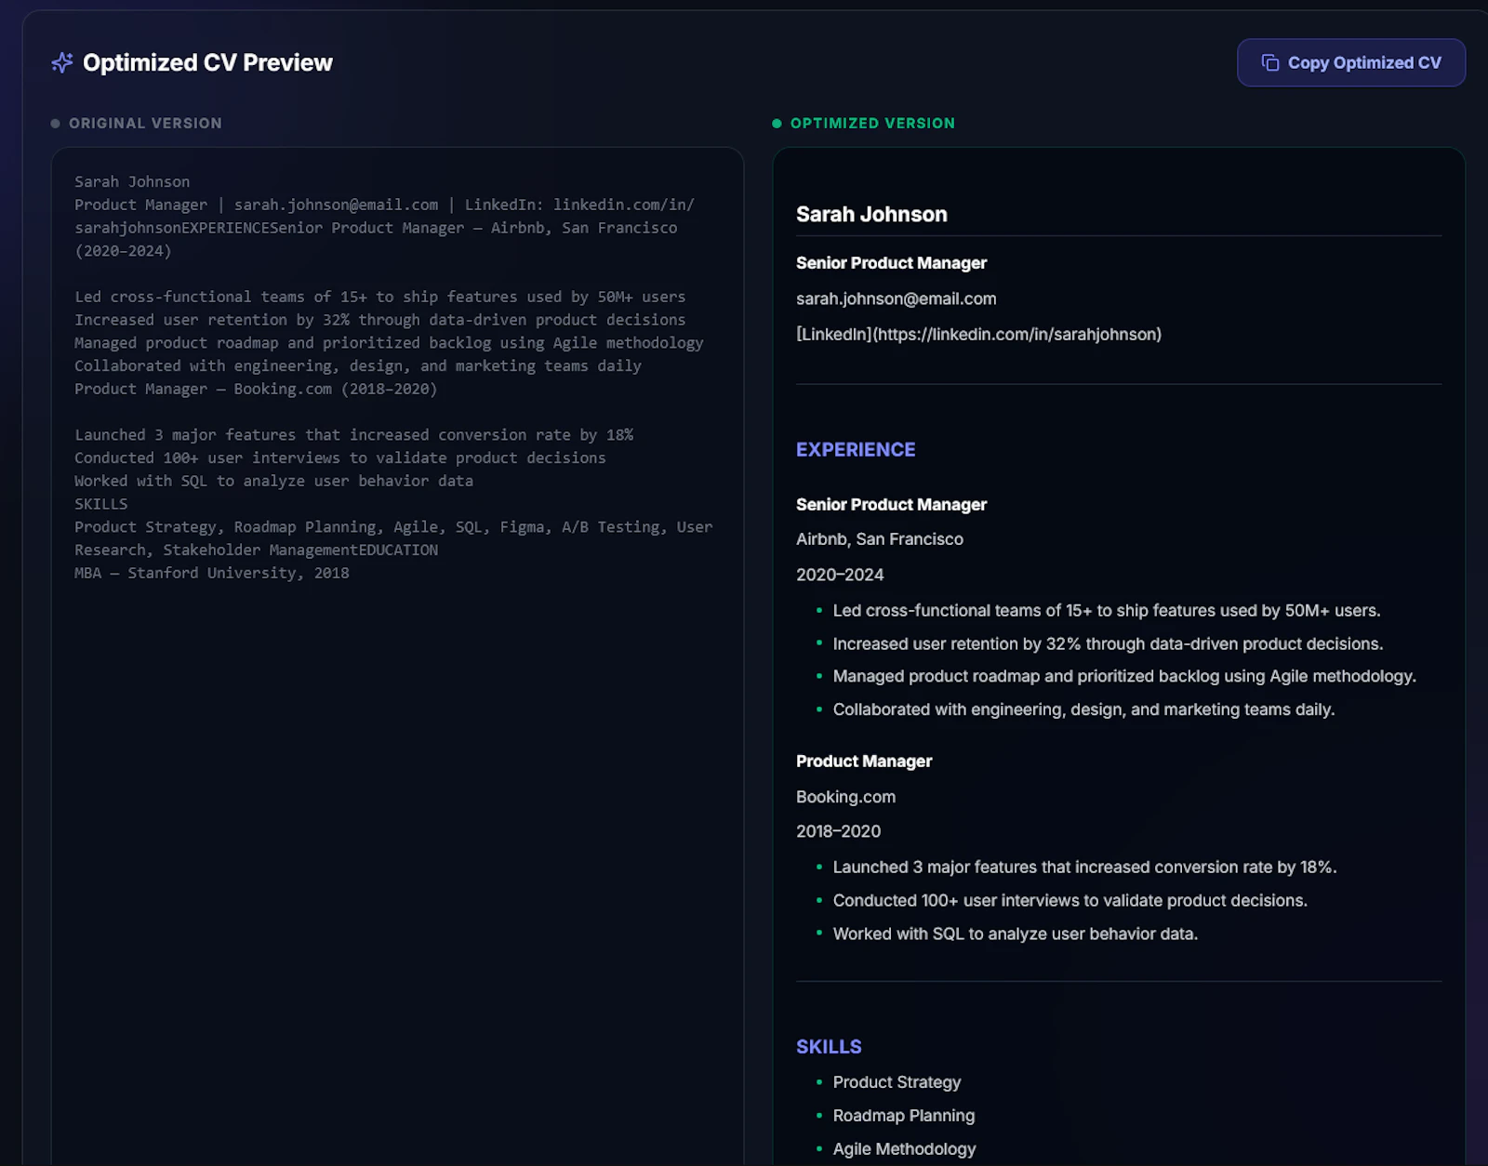Click the bullet about 32% user retention

[x=1108, y=643]
